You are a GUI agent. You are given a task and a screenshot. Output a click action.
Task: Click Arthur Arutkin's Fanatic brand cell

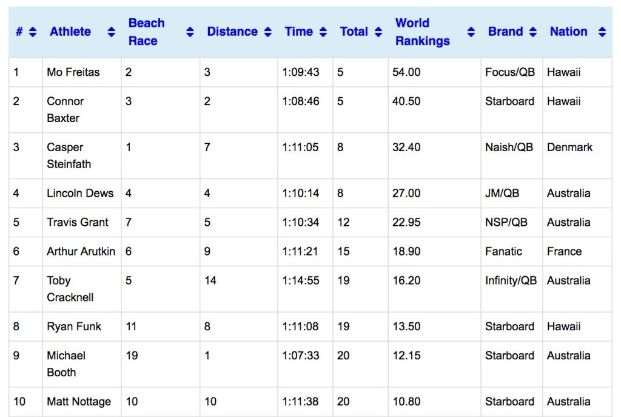pyautogui.click(x=503, y=251)
